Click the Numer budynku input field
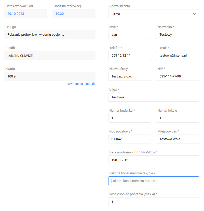 [x=129, y=118]
